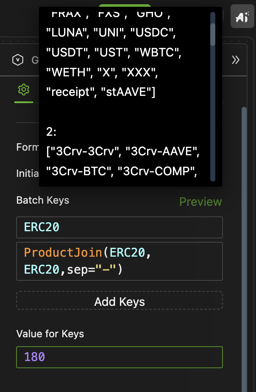Viewport: 256px width, 392px height.
Task: Focus the Value for Keys input showing 180
Action: (119, 357)
